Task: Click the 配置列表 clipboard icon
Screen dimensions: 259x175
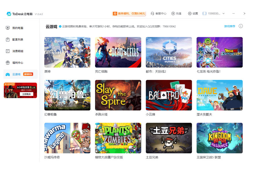Action: [x=8, y=40]
